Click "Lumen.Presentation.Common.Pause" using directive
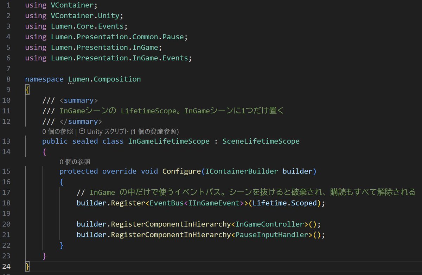The image size is (422, 275). [x=117, y=37]
